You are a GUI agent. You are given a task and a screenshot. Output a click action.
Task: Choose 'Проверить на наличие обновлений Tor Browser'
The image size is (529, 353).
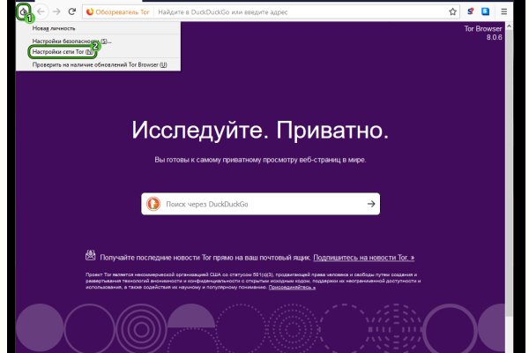[99, 64]
